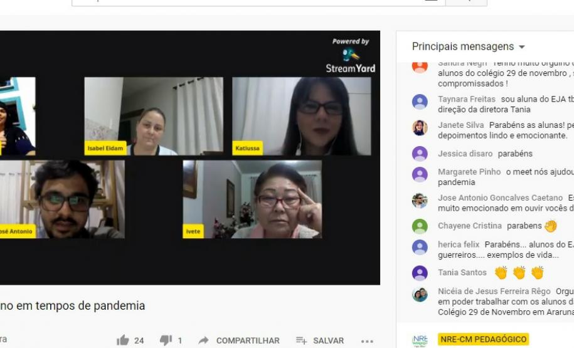
Task: Click Jose Antonio Goncalves Caetano name
Action: click(500, 198)
